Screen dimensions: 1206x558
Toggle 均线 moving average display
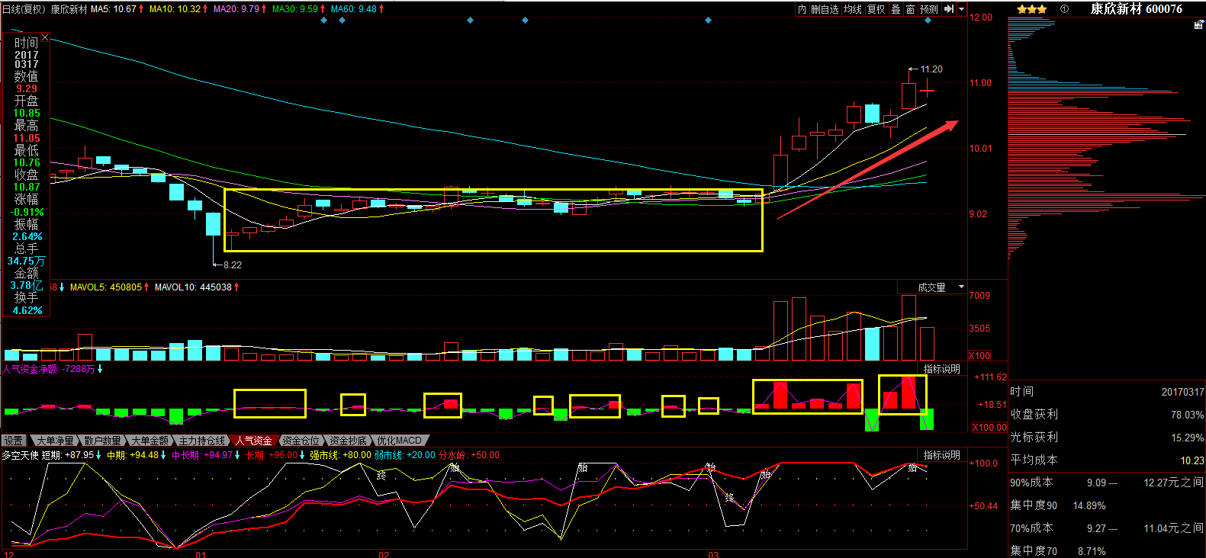[x=852, y=9]
